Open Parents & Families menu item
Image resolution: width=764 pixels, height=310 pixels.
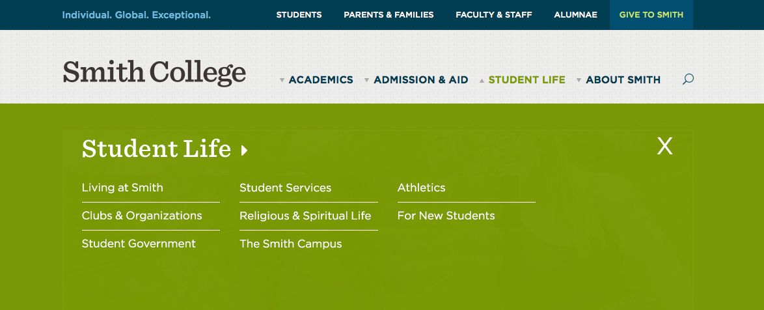coord(389,15)
